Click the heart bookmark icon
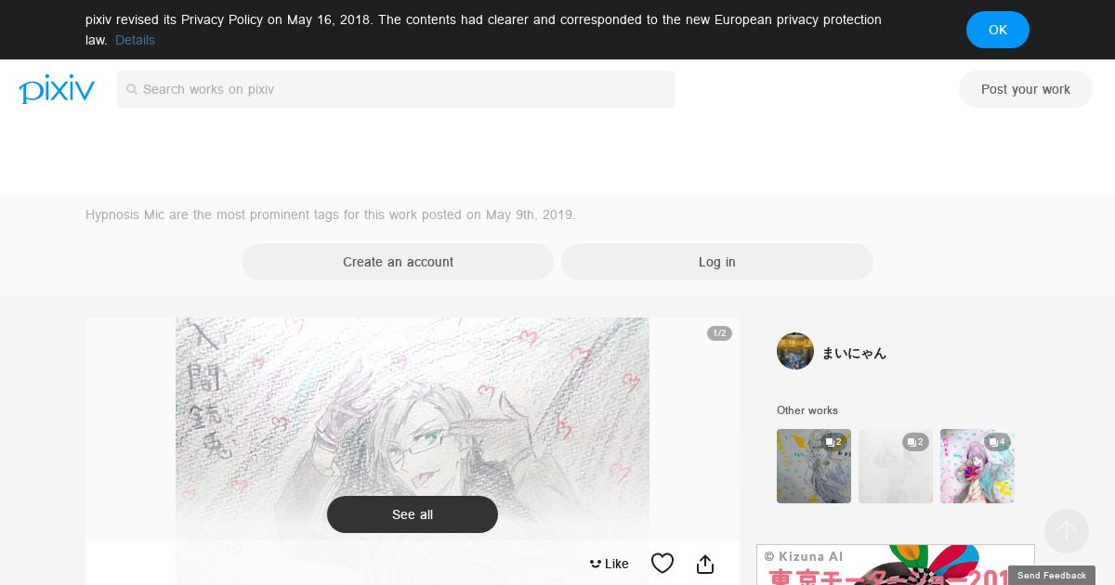 pos(662,564)
